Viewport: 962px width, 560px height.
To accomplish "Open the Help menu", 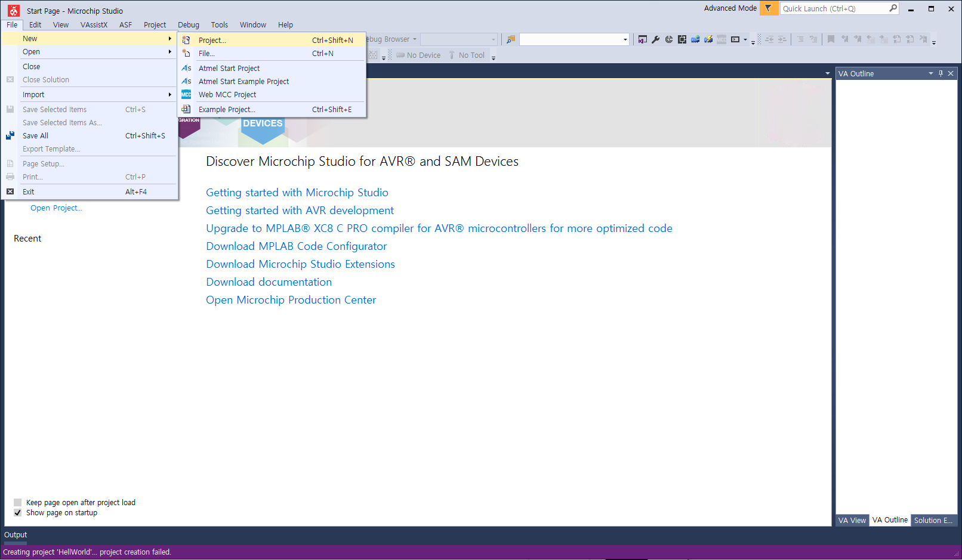I will pyautogui.click(x=285, y=24).
